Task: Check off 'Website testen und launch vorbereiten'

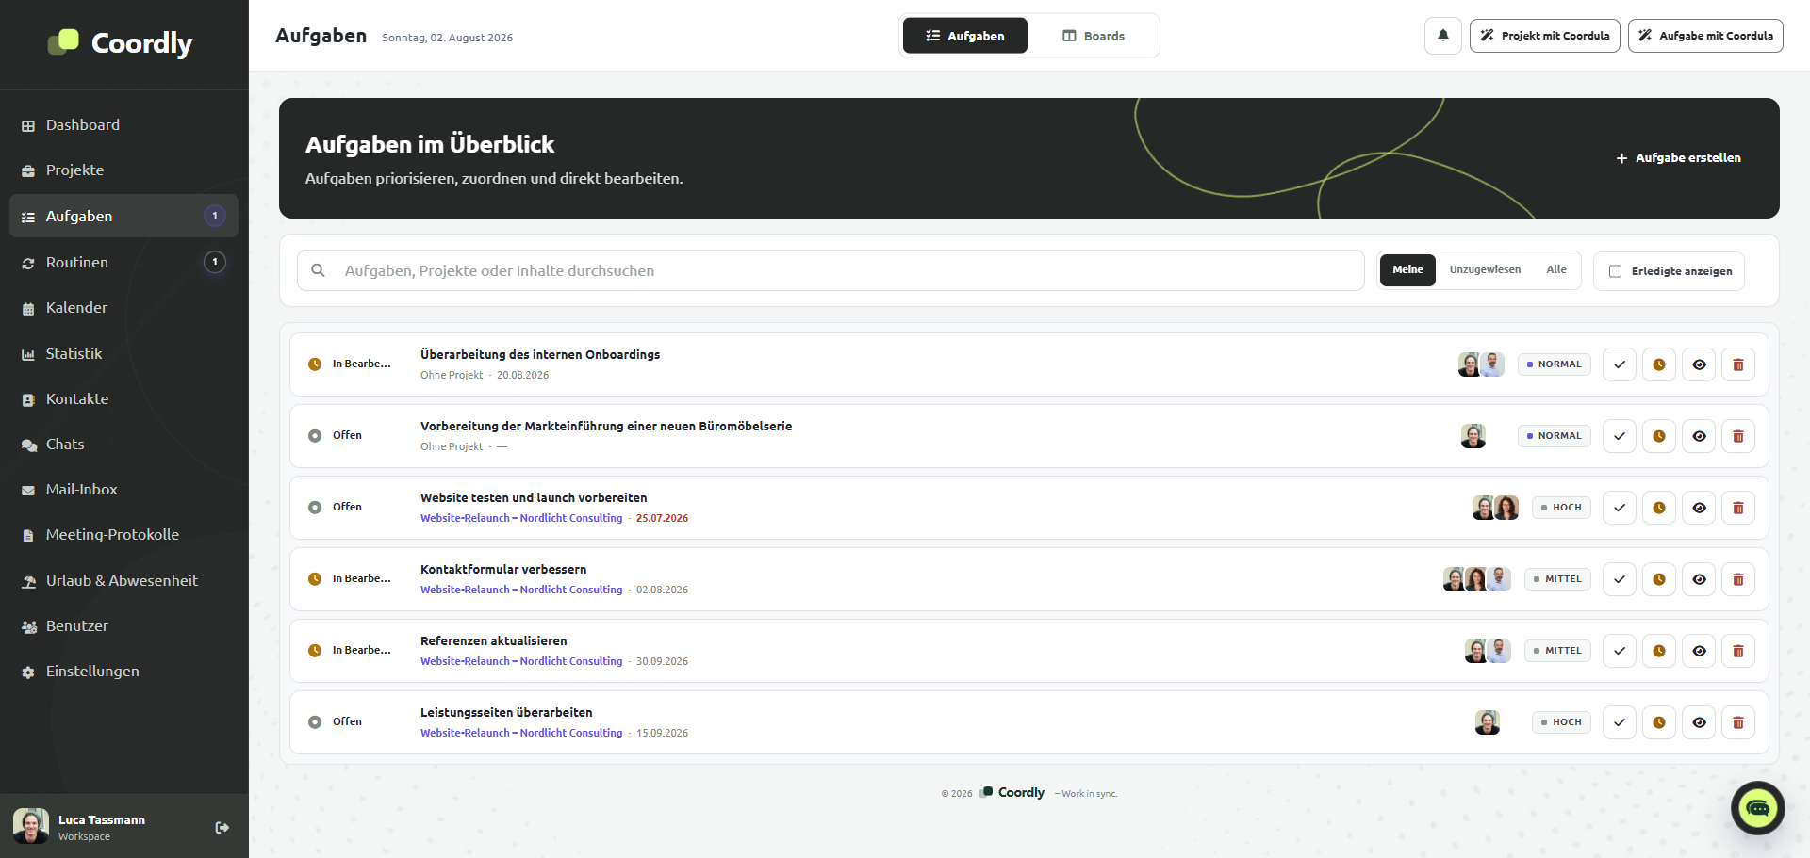Action: point(1619,508)
